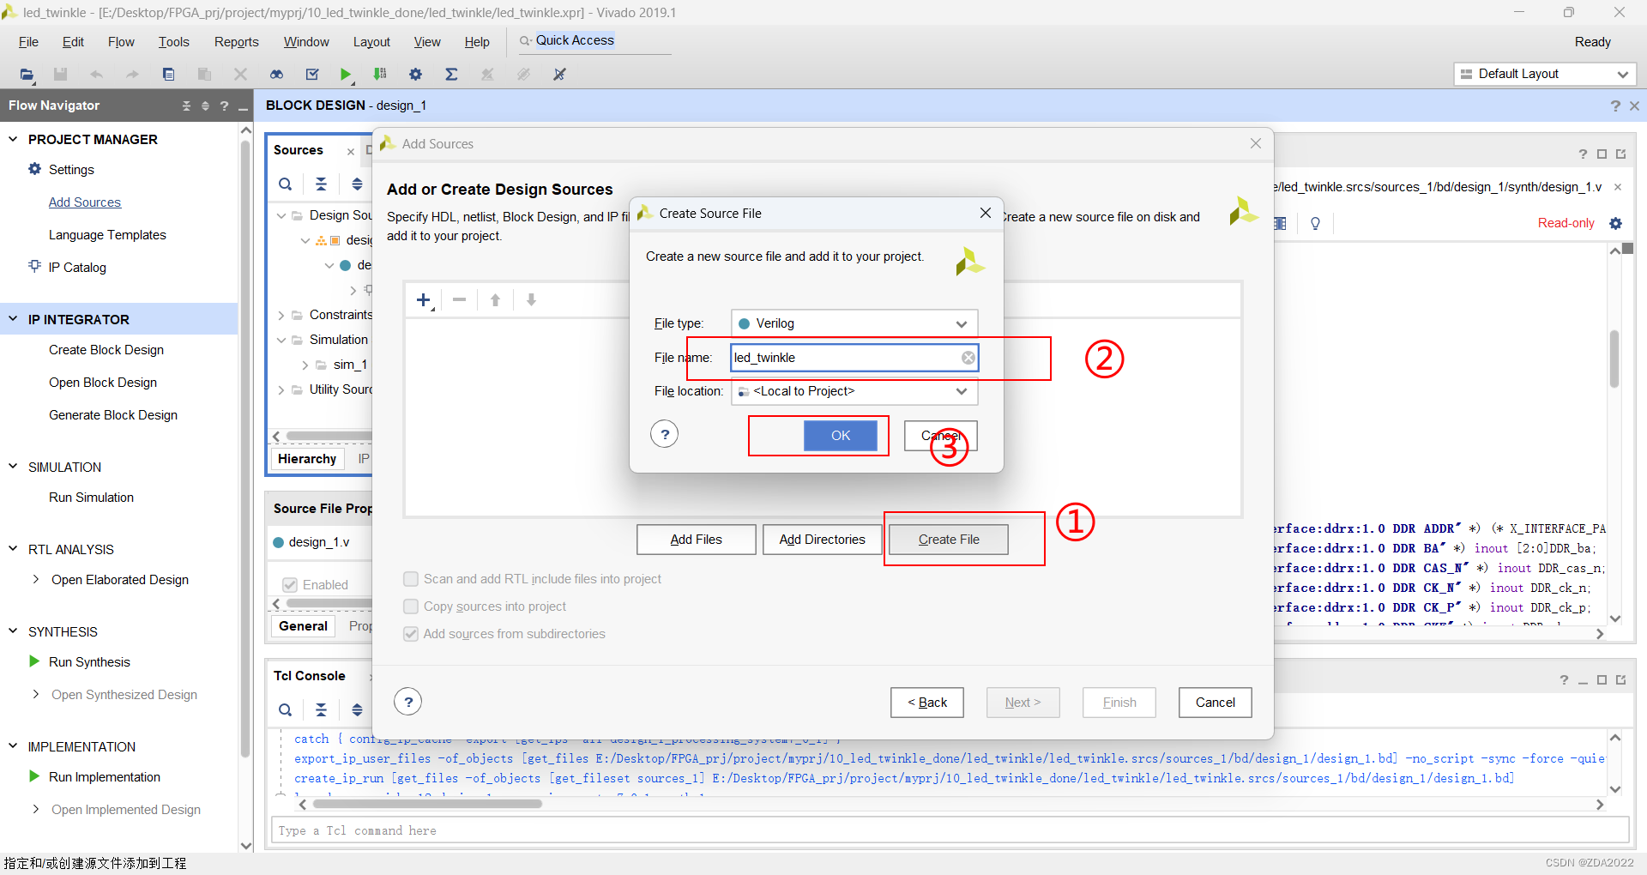This screenshot has height=875, width=1647.
Task: Click Run Synthesis in Flow Navigator
Action: (x=89, y=662)
